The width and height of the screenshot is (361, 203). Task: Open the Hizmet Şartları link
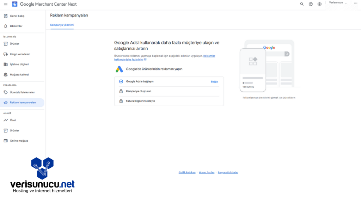[x=207, y=172]
